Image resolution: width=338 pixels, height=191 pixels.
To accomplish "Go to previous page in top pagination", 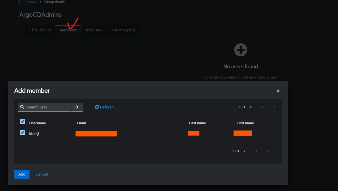I will 262,107.
